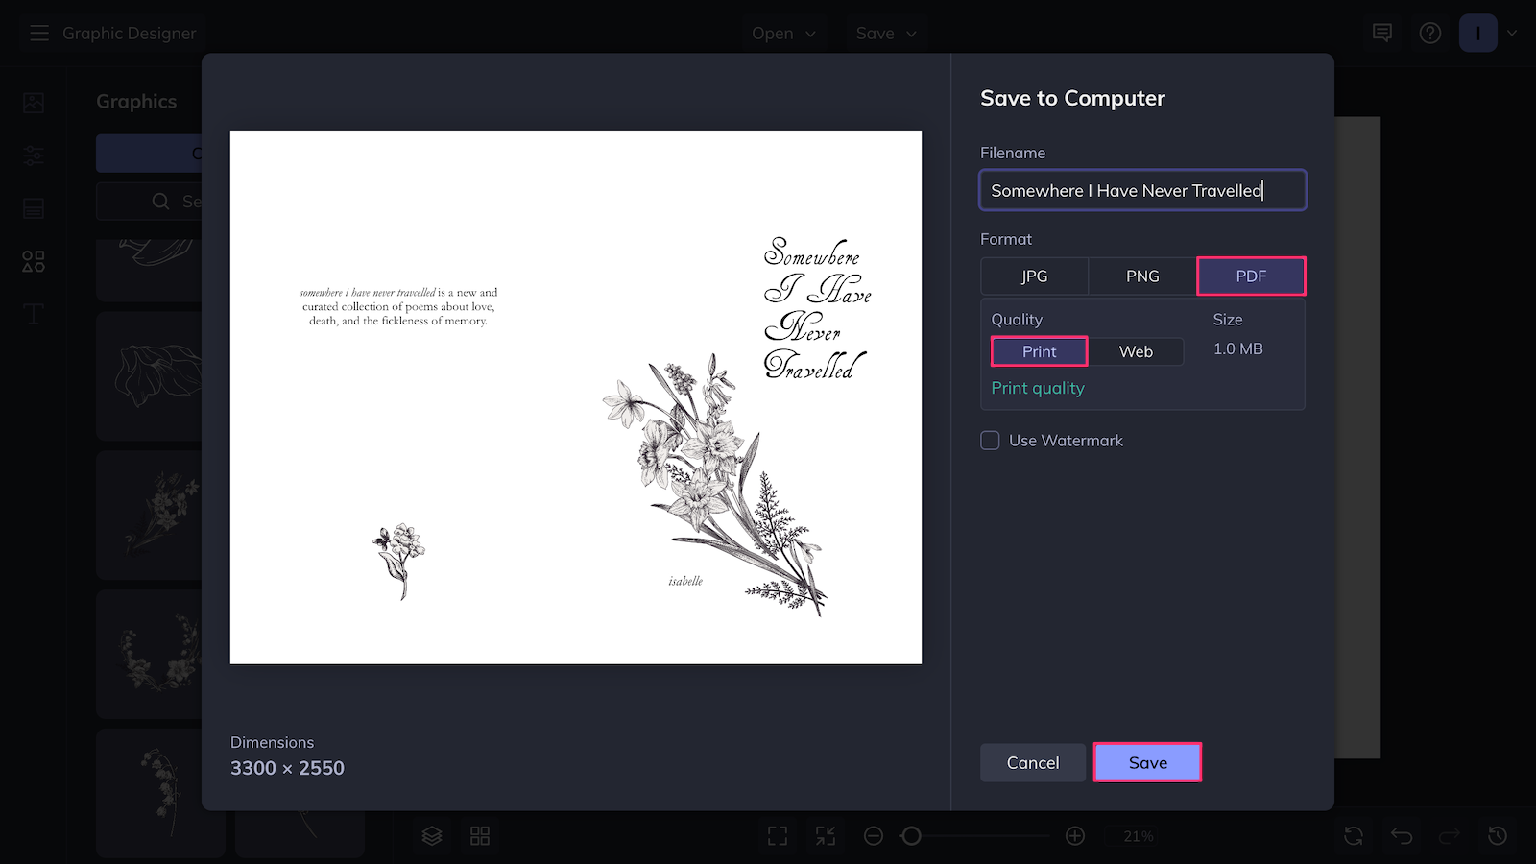Expand the Save dropdown in the top bar
Viewport: 1536px width, 864px height.
[x=884, y=33]
